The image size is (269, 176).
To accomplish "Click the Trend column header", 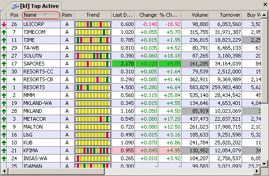I will pos(93,15).
